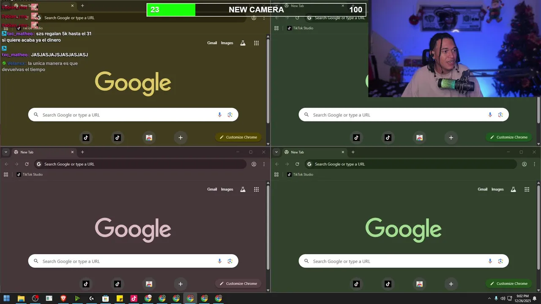Open Google apps grid in top-left Chrome window

[256, 43]
